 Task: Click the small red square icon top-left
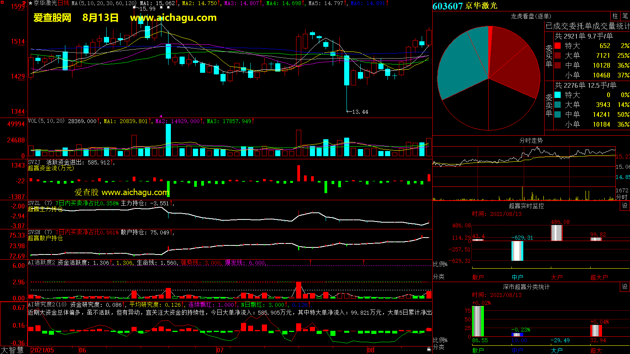2,2
